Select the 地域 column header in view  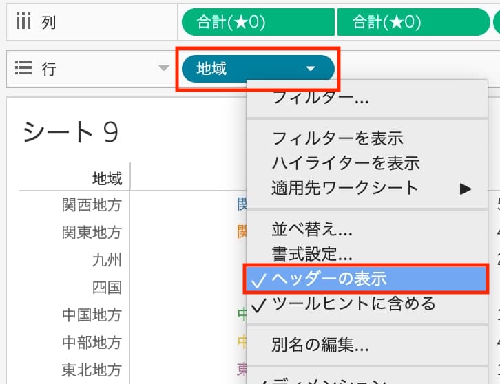click(x=107, y=179)
